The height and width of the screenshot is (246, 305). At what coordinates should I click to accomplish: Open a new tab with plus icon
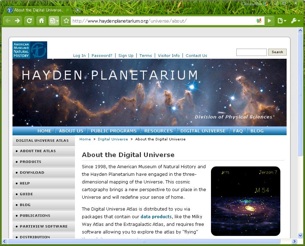tap(78, 10)
